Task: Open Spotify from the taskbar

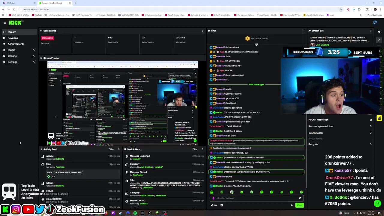Action: point(135,213)
